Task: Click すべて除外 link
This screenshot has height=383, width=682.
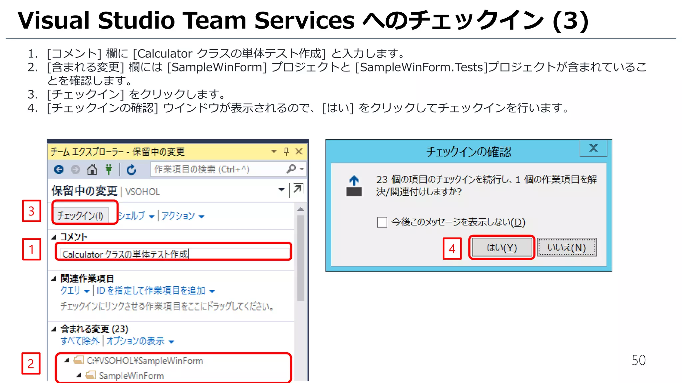Action: click(80, 341)
